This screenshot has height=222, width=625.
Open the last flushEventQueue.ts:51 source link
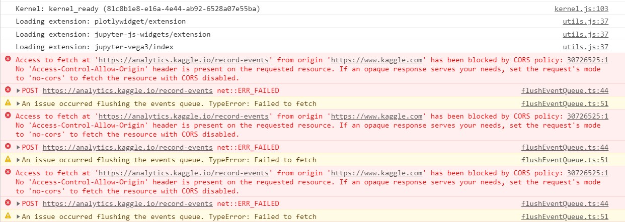pos(565,217)
